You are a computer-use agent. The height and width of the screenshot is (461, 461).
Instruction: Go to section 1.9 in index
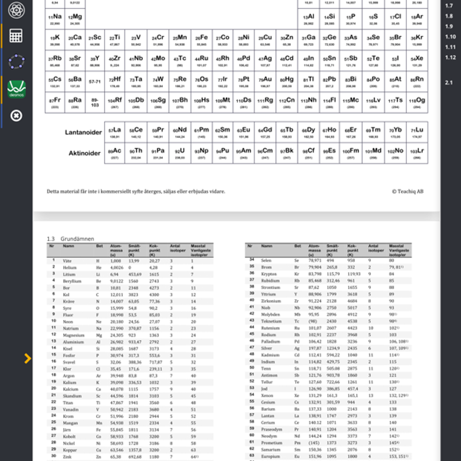click(x=449, y=27)
